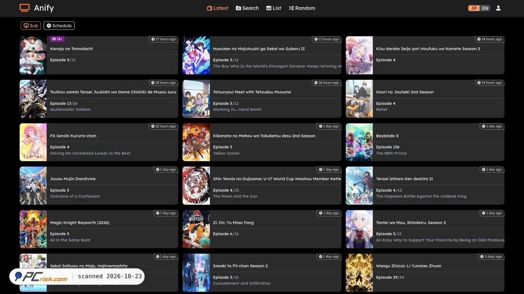Image resolution: width=524 pixels, height=294 pixels.
Task: Click FX Senshi Kurumi-chan cover art
Action: coord(33,142)
